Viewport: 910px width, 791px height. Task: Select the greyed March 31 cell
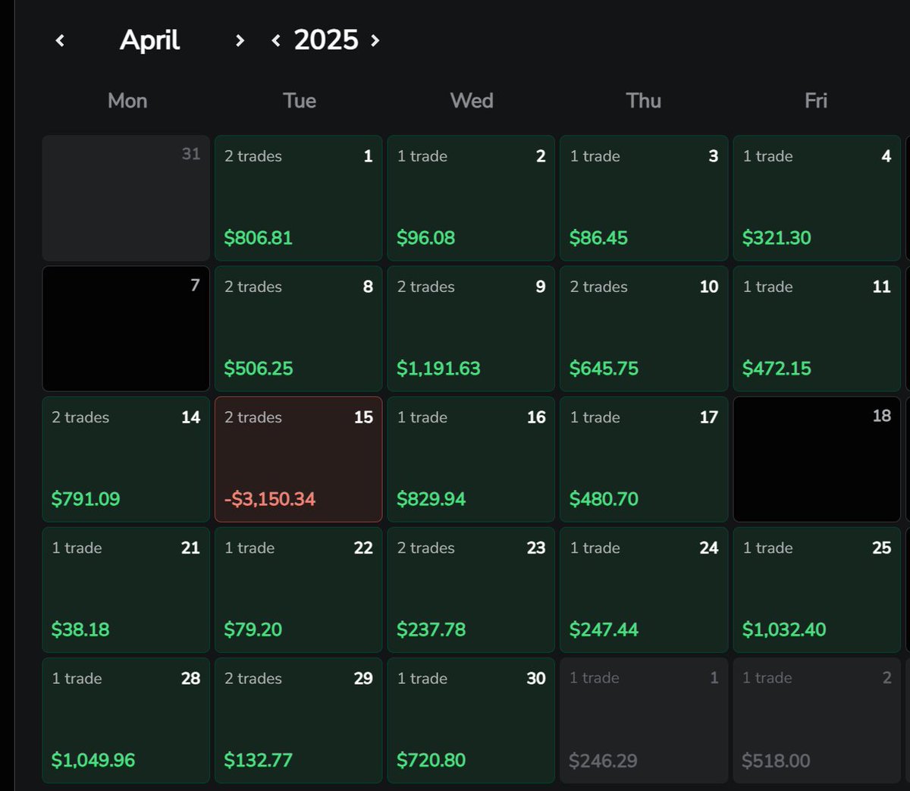click(x=126, y=198)
